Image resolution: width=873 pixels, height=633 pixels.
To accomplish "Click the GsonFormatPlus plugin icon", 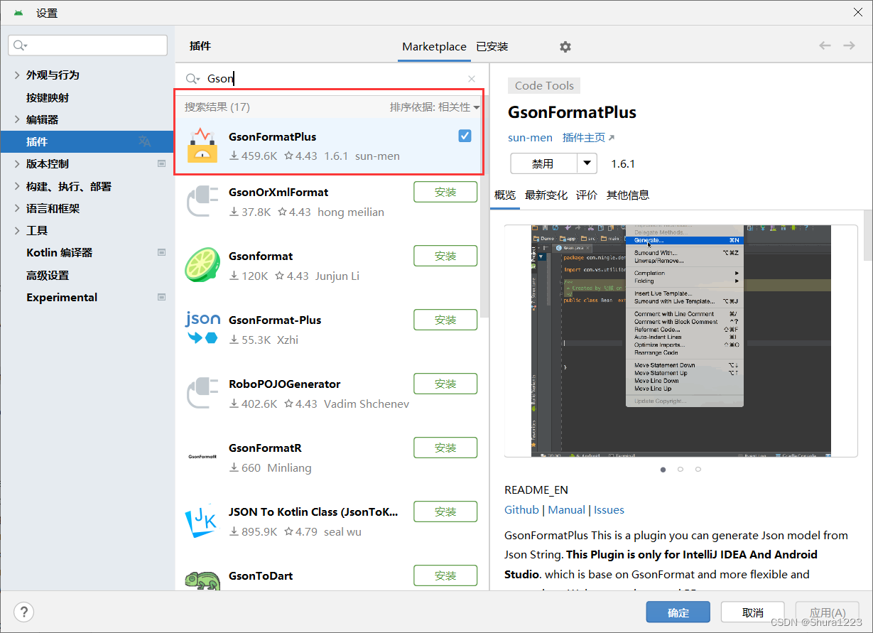I will tap(203, 145).
